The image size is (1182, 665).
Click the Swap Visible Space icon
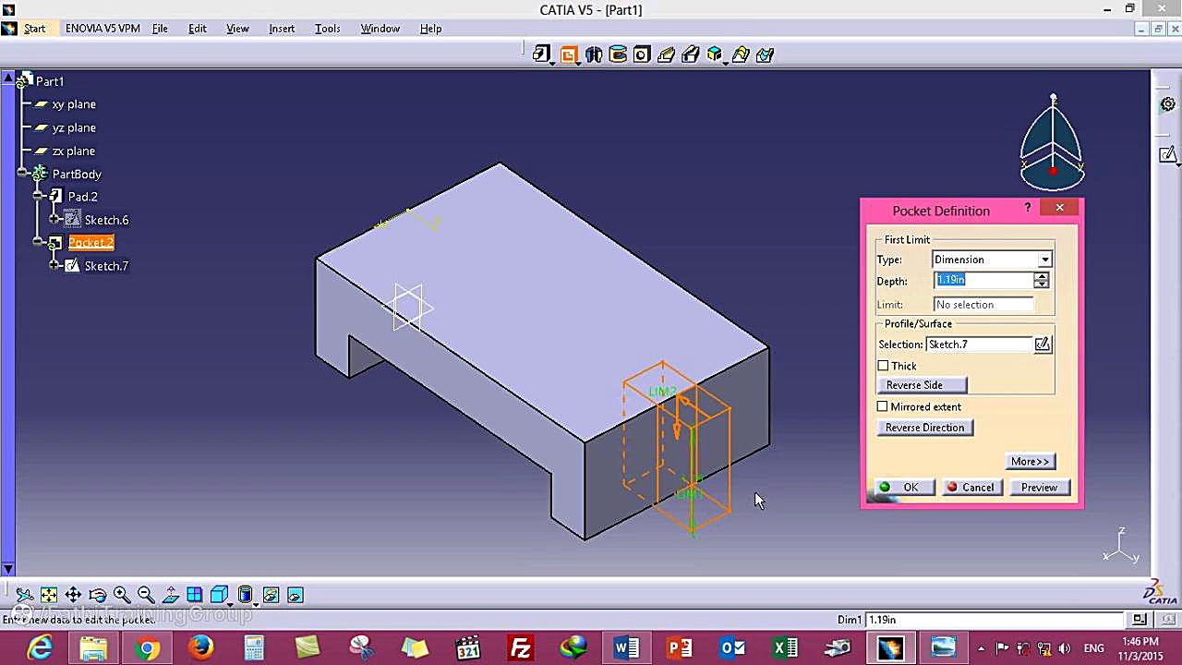tap(295, 595)
